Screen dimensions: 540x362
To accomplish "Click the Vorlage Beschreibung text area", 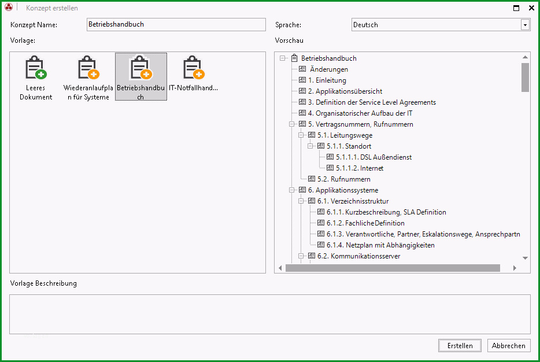I will (x=269, y=314).
